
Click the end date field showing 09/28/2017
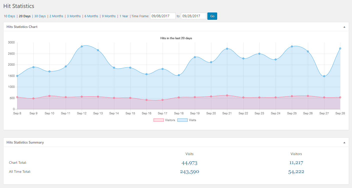(193, 16)
